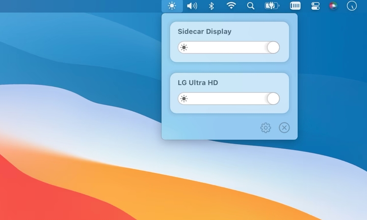The height and width of the screenshot is (220, 367).
Task: Open the volume menu in menu bar
Action: (192, 6)
